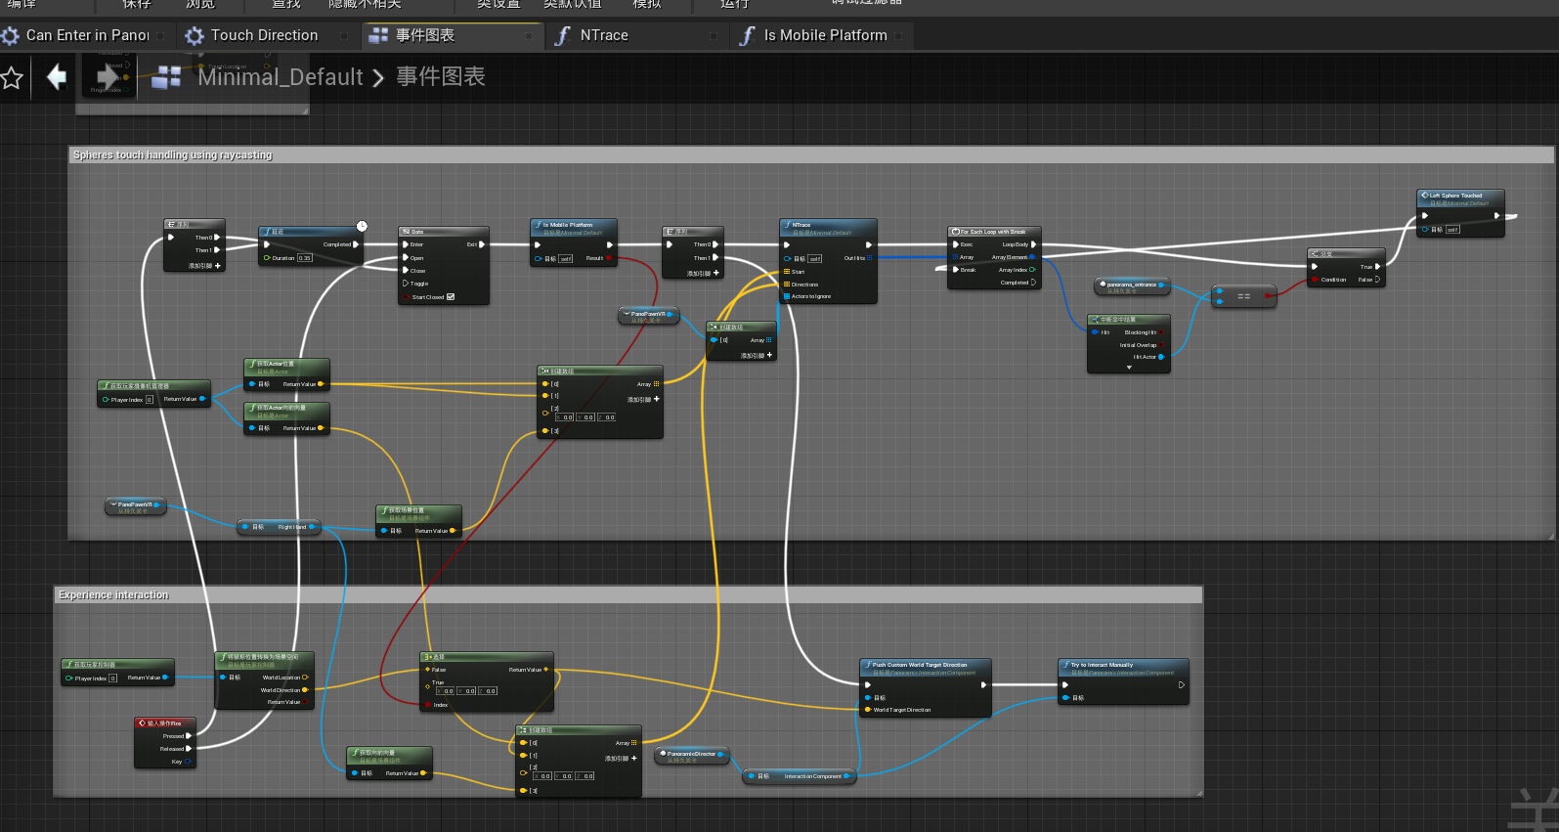Viewport: 1559px width, 832px height.
Task: Select Experience interaction comment title
Action: click(113, 594)
